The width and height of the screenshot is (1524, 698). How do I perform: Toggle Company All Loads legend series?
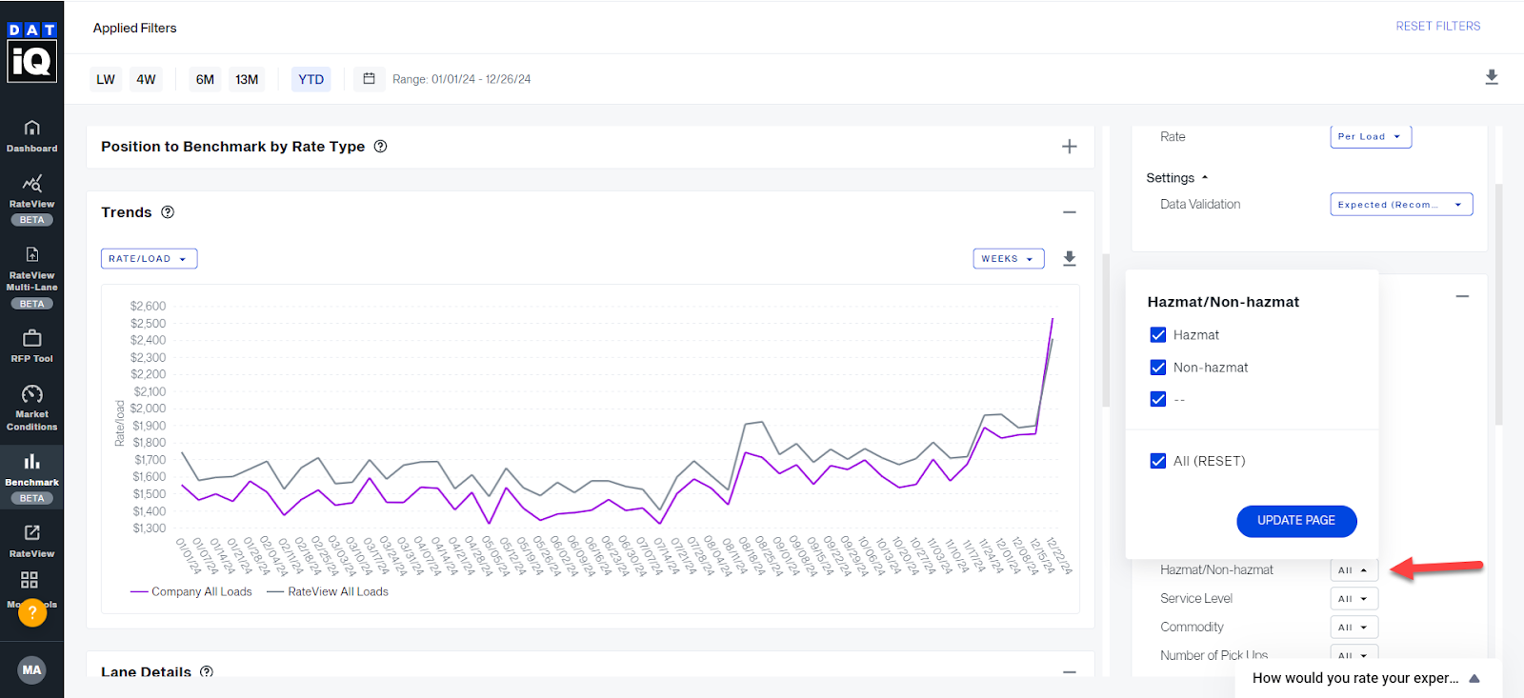click(x=191, y=592)
